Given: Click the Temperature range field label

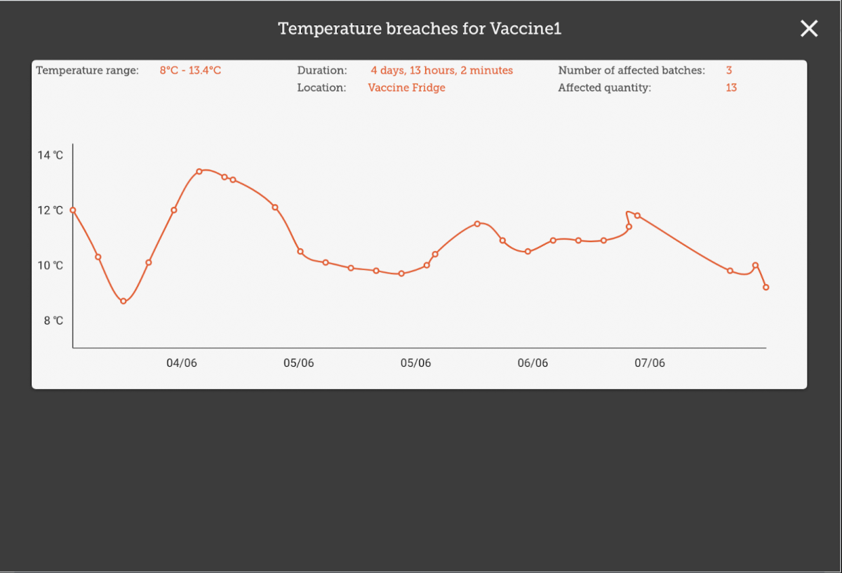Looking at the screenshot, I should pos(88,70).
